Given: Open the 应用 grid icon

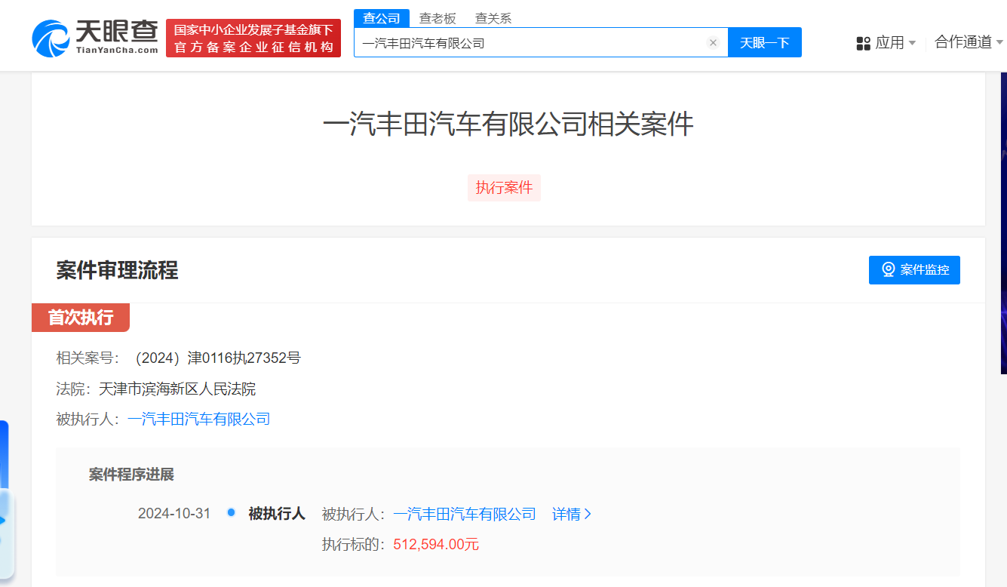Looking at the screenshot, I should 864,43.
